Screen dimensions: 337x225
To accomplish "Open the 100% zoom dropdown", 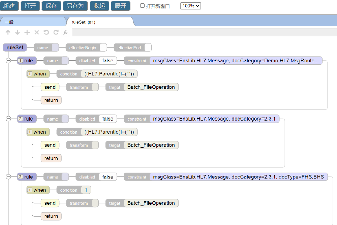I will coord(190,6).
